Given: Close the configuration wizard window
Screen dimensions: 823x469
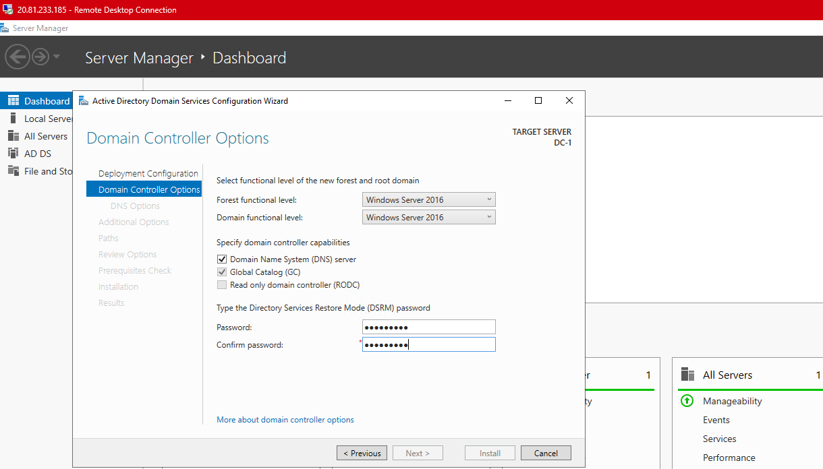Looking at the screenshot, I should point(569,101).
